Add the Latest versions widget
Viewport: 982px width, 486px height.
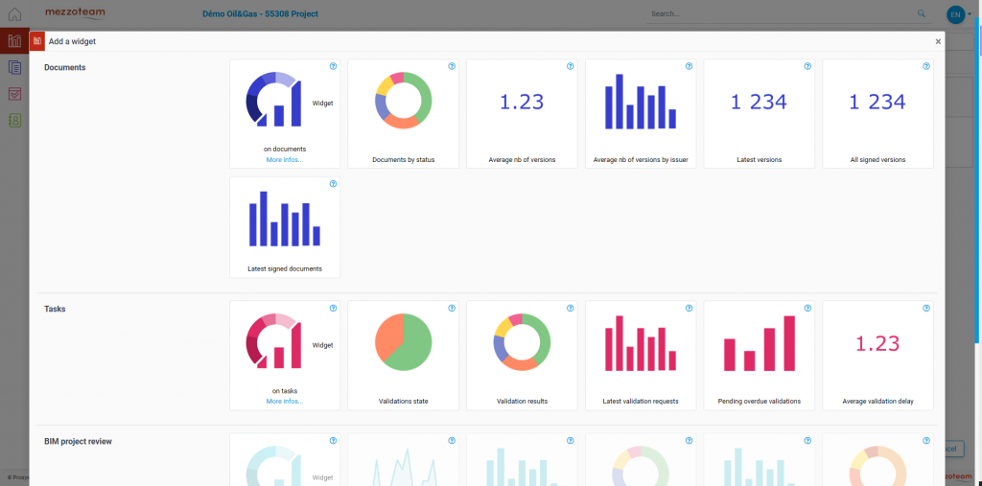pos(760,113)
